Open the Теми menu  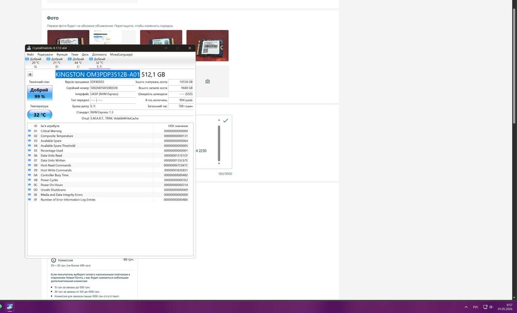(x=75, y=54)
